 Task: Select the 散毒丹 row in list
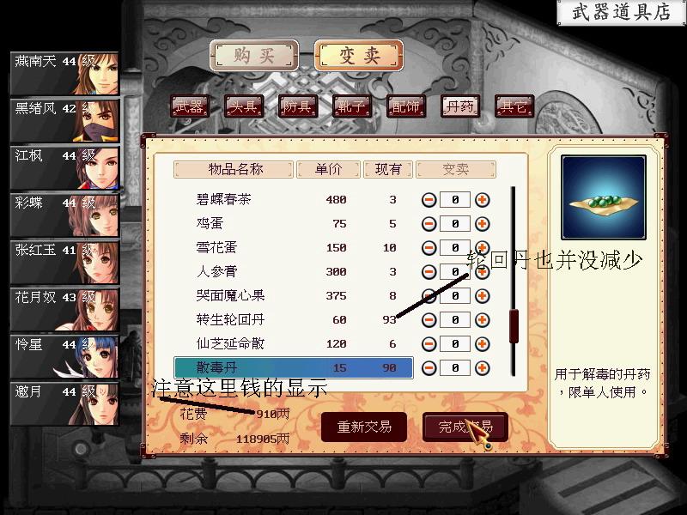point(294,368)
